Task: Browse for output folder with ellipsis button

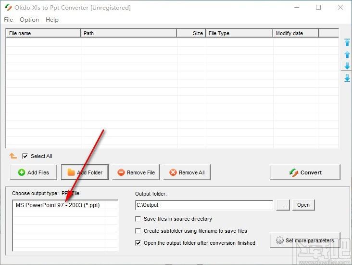Action: 283,205
